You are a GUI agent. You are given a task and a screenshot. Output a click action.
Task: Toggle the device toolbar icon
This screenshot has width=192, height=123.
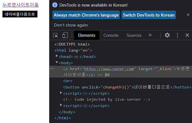click(x=65, y=35)
